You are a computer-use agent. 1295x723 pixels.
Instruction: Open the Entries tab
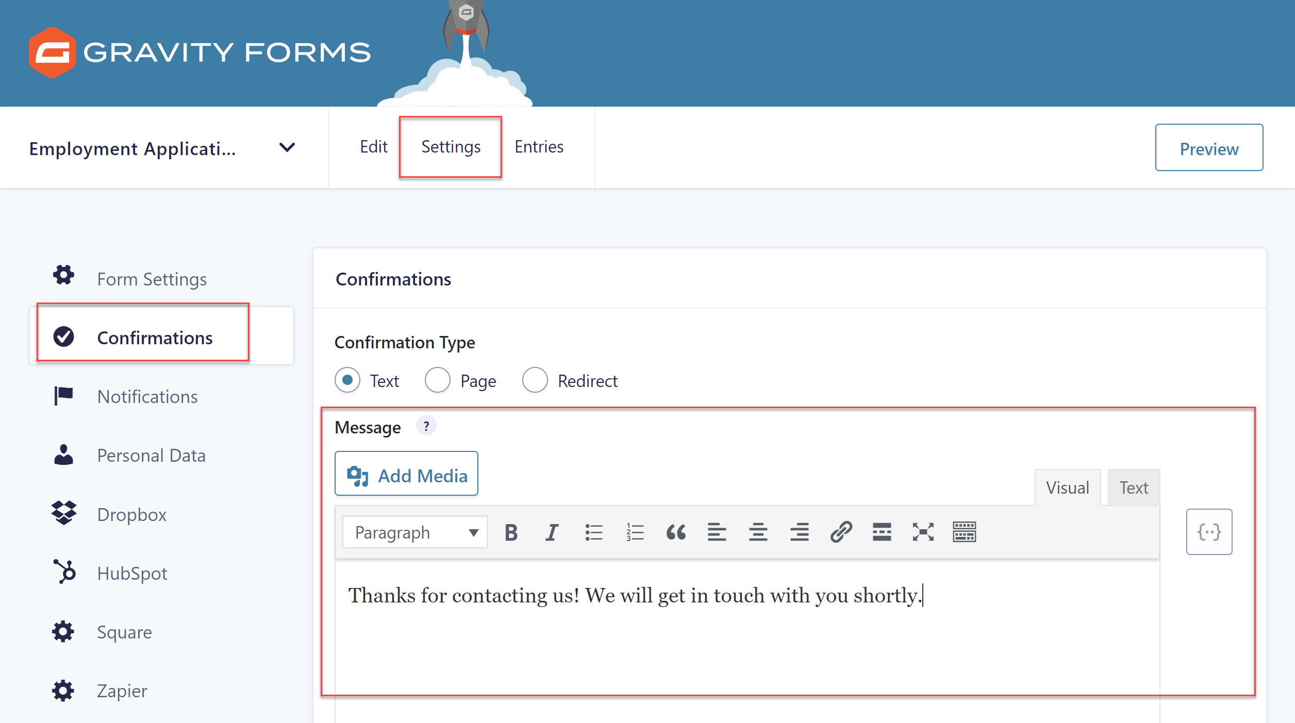click(x=539, y=147)
